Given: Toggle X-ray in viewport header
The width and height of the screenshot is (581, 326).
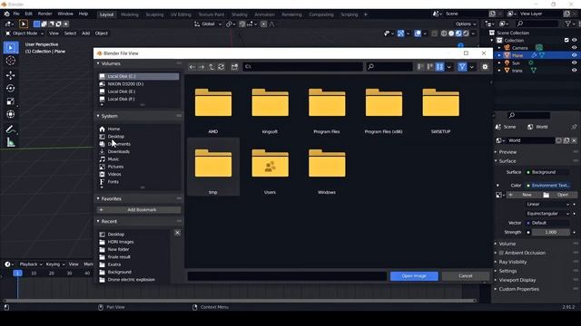Looking at the screenshot, I should 434,34.
